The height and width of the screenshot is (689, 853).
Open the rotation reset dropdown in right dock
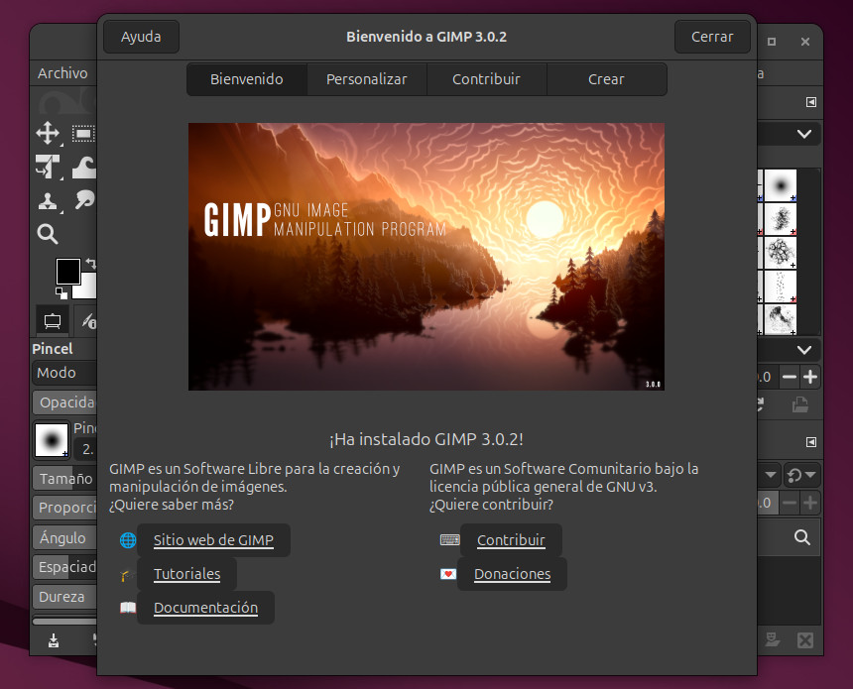801,475
